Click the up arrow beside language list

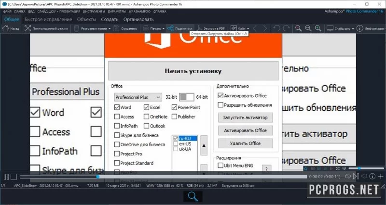[x=204, y=145]
